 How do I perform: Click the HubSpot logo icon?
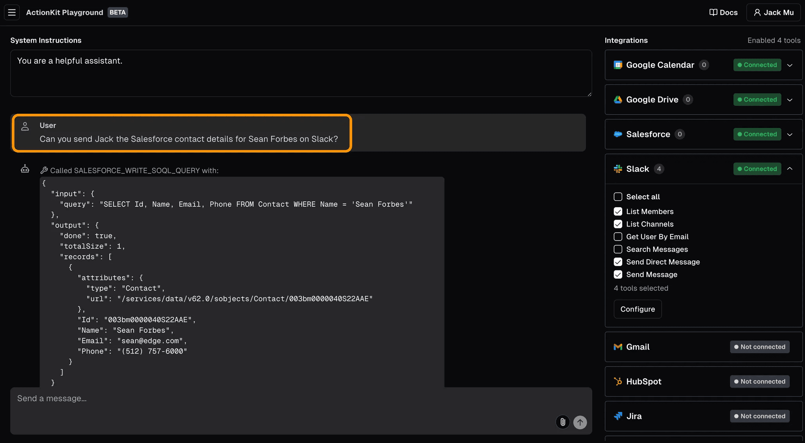pos(618,381)
